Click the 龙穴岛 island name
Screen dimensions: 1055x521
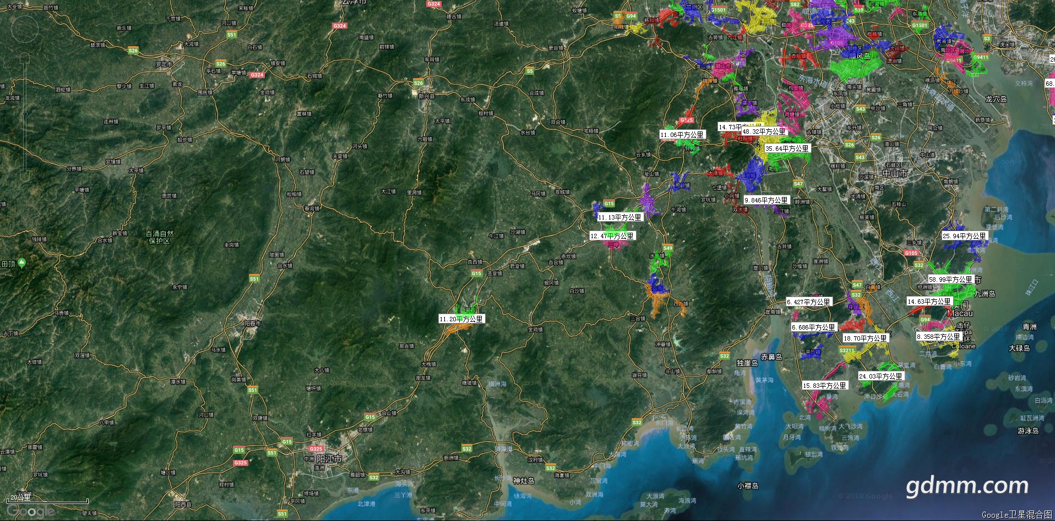click(x=996, y=99)
